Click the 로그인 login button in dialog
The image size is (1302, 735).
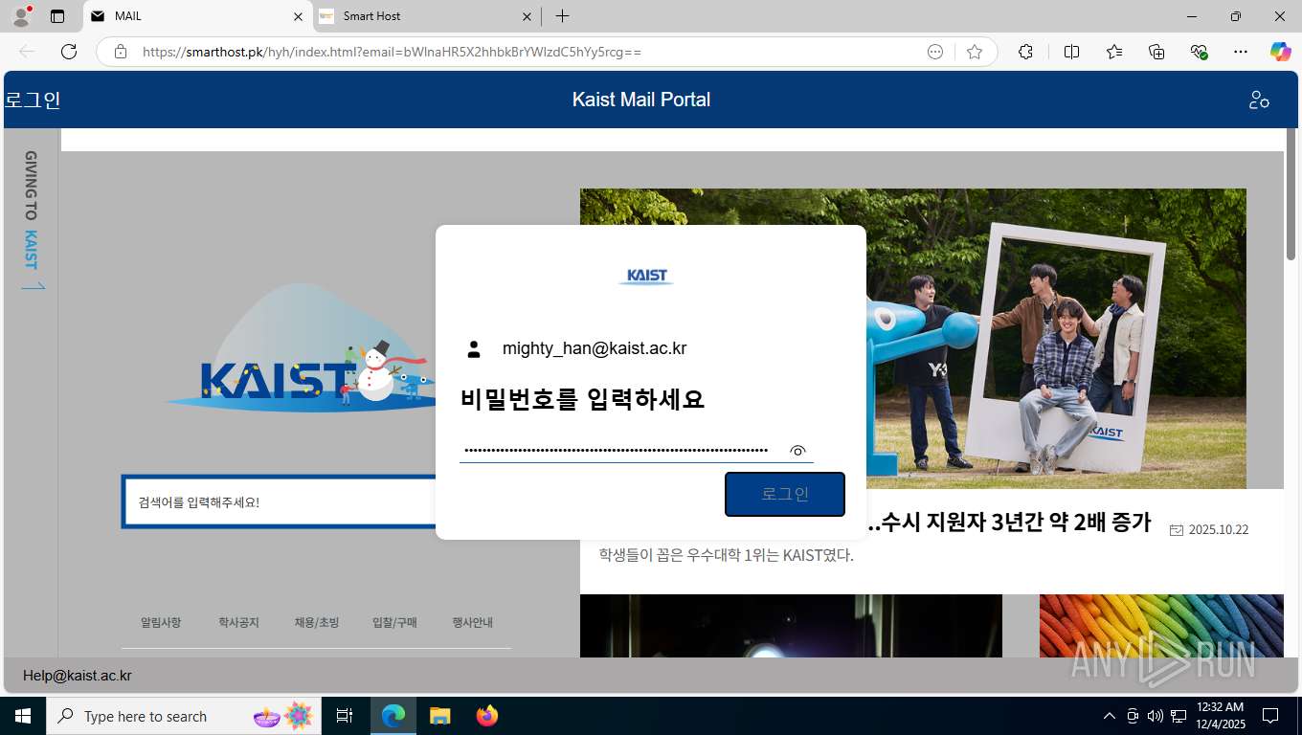(785, 495)
